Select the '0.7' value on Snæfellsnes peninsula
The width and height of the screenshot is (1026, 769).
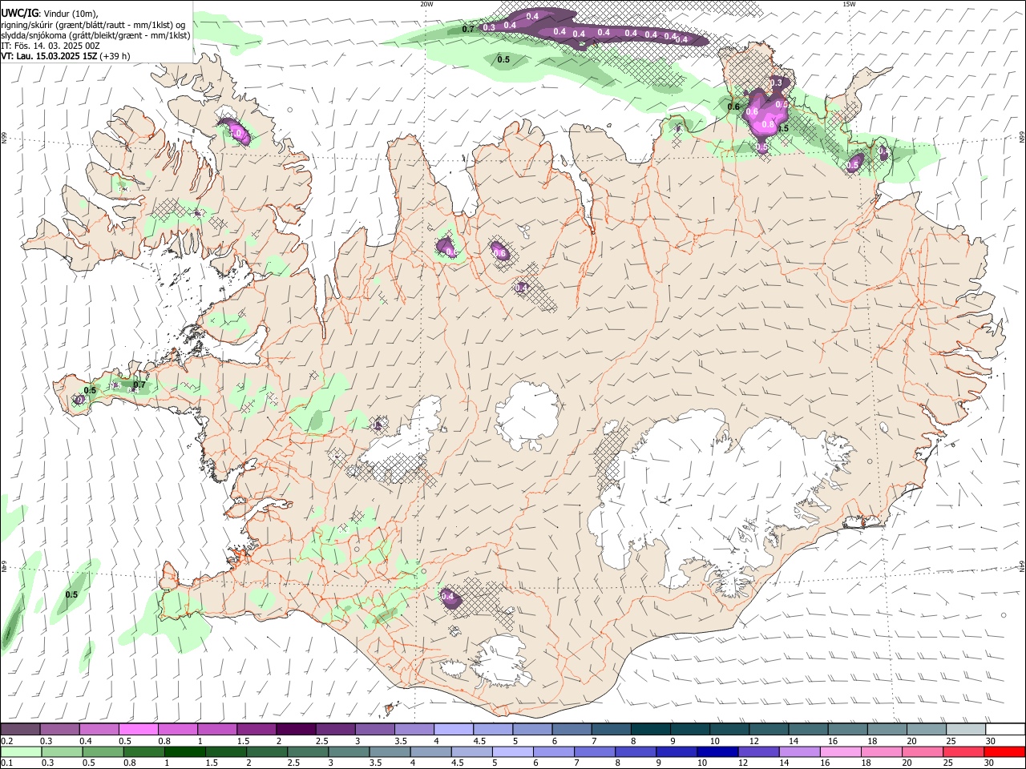139,385
